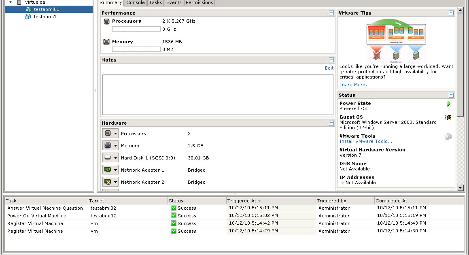
Task: Collapse the Status panel
Action: click(451, 95)
